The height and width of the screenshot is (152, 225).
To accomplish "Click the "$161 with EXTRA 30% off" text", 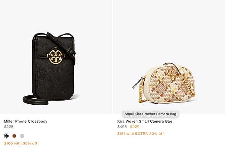I will tap(141, 134).
